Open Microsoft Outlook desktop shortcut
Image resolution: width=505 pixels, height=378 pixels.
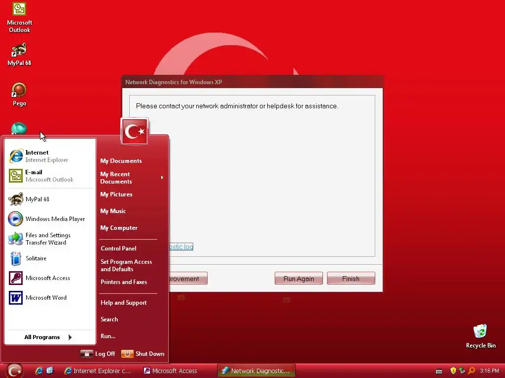19,17
